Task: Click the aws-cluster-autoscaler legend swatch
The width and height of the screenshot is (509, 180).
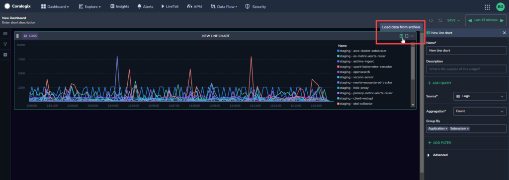Action: (x=339, y=51)
